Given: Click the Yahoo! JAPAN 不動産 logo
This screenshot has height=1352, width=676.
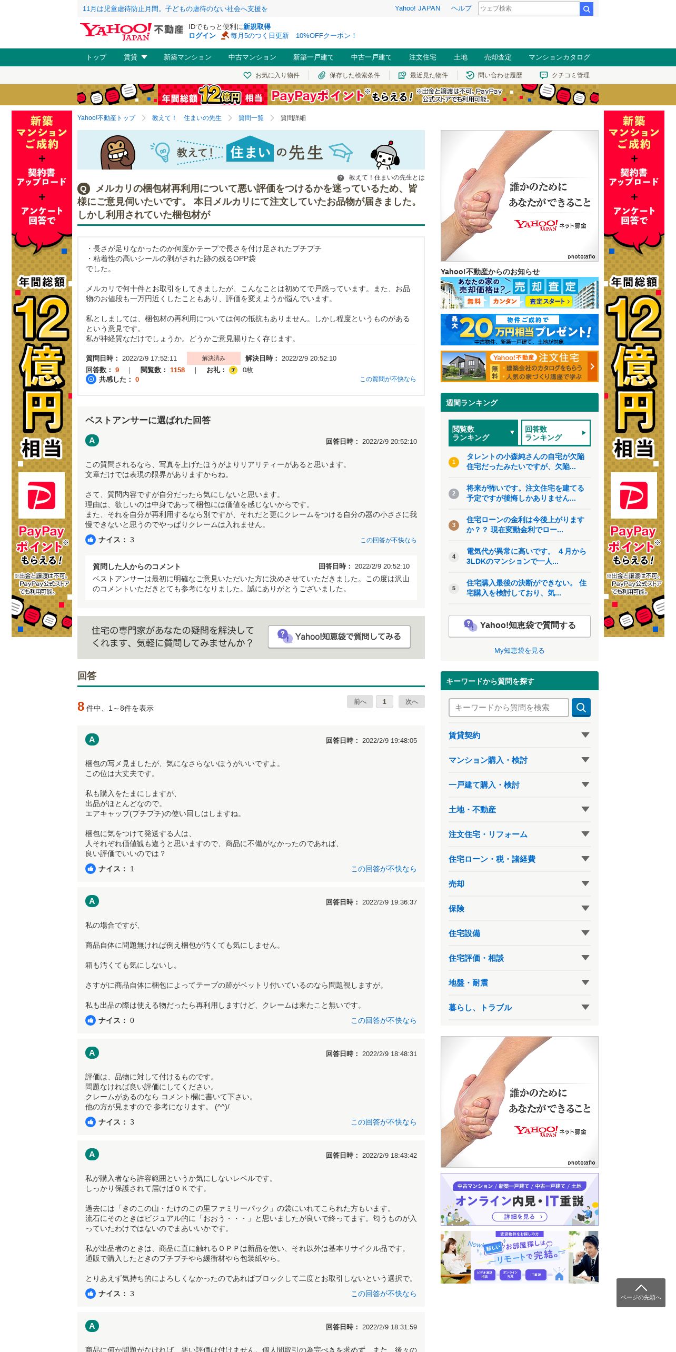Looking at the screenshot, I should [x=132, y=31].
